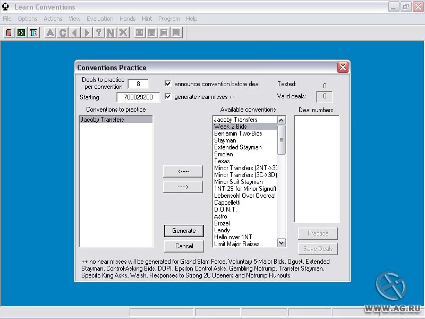Screen dimensions: 425x319
Task: Select Cappelletti in the conventions list
Action: tap(245, 203)
